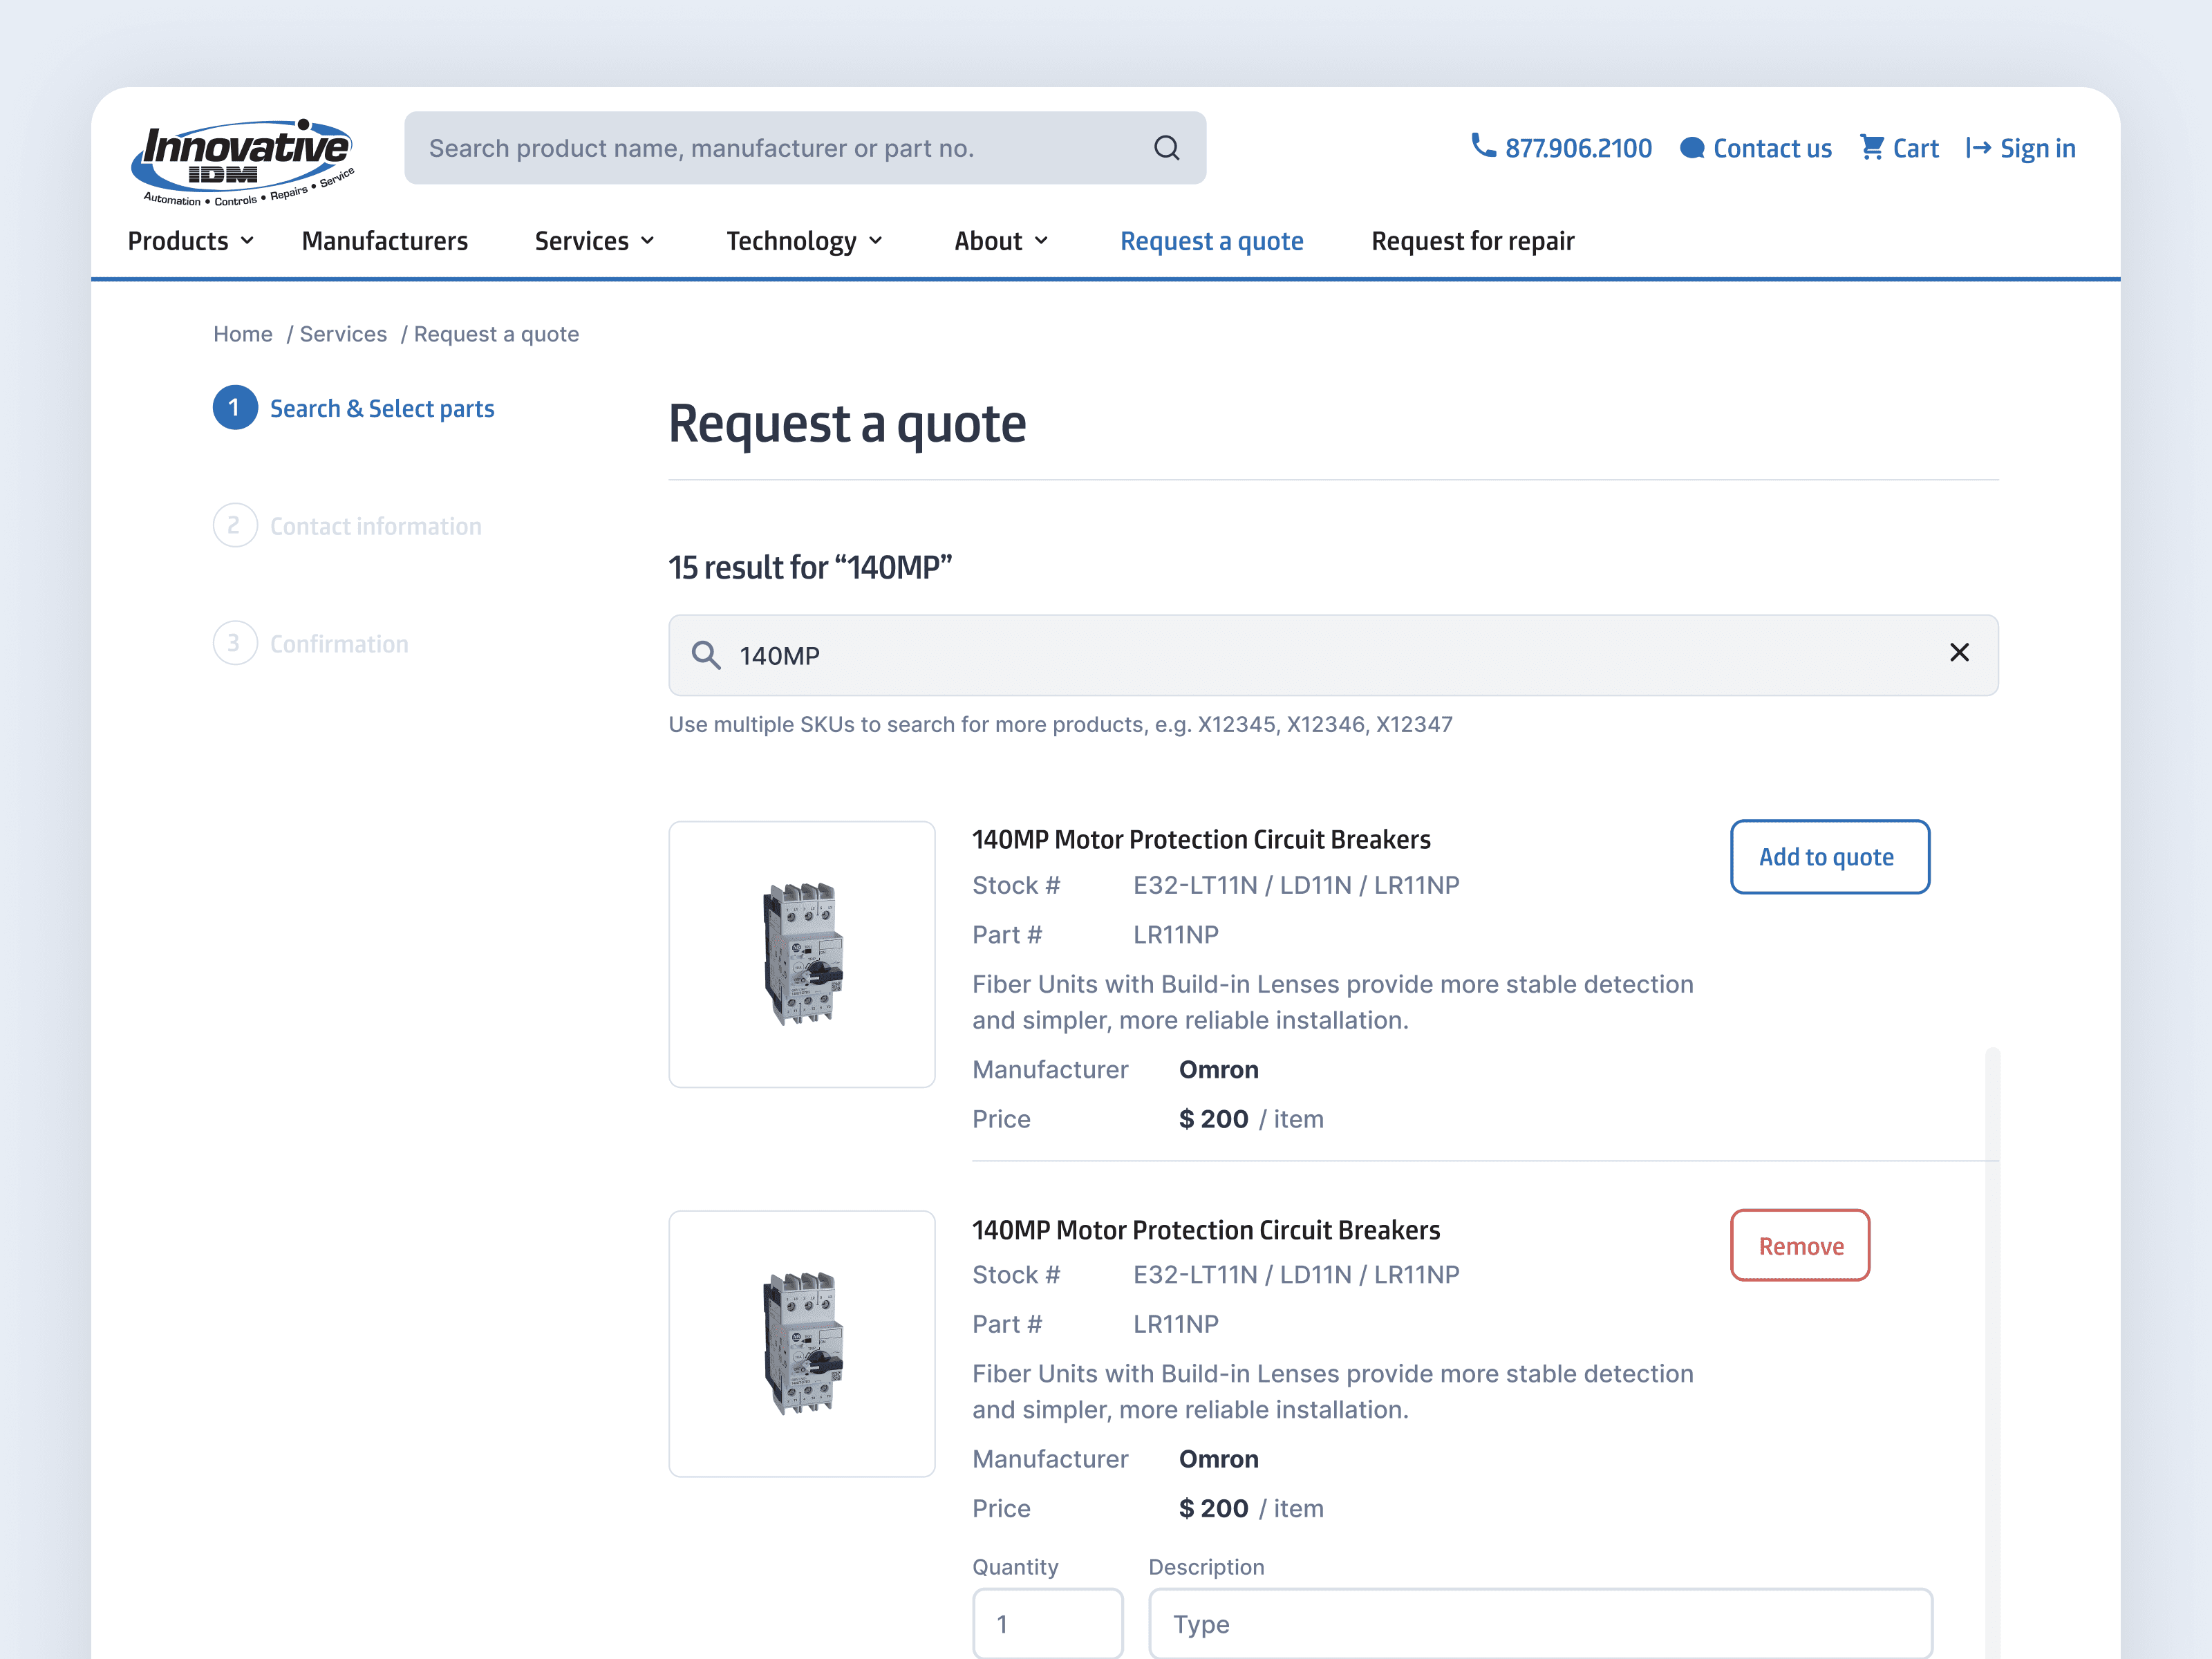Click step 1 circle Search & Select parts

[235, 408]
